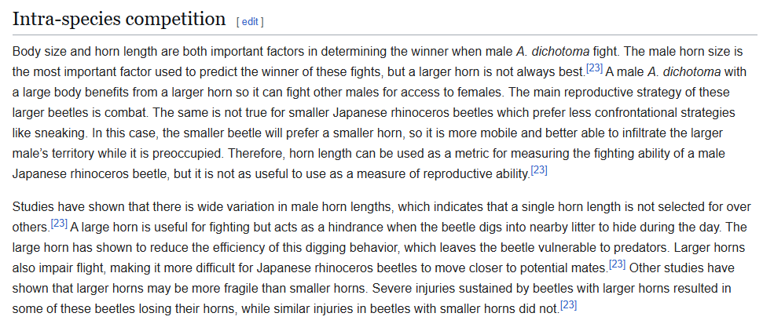Click the word 'predators'
The height and width of the screenshot is (335, 763).
(x=644, y=248)
